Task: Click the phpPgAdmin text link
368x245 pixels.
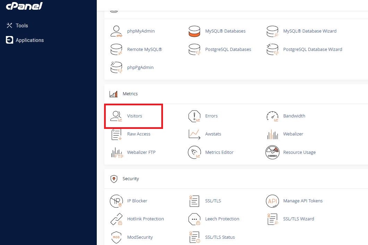Action: tap(140, 68)
